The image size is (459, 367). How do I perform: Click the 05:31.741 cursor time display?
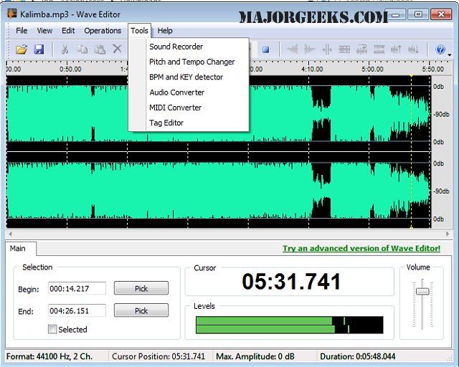pos(291,282)
